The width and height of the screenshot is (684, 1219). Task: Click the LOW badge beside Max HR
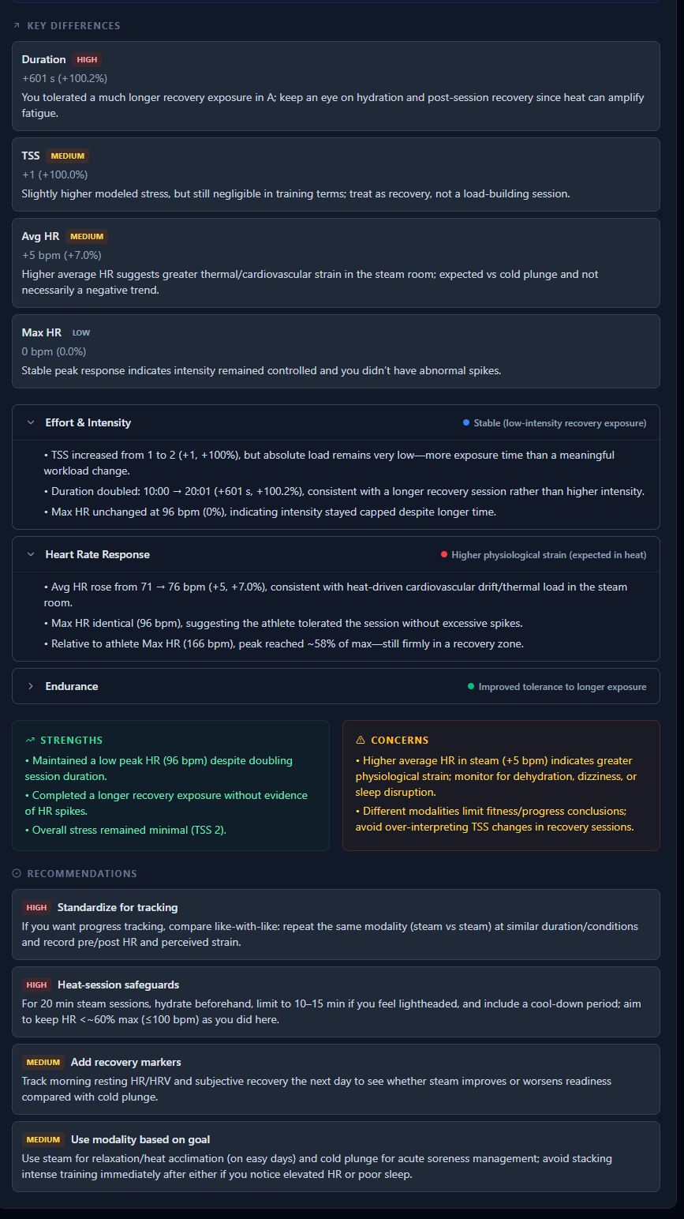[81, 332]
